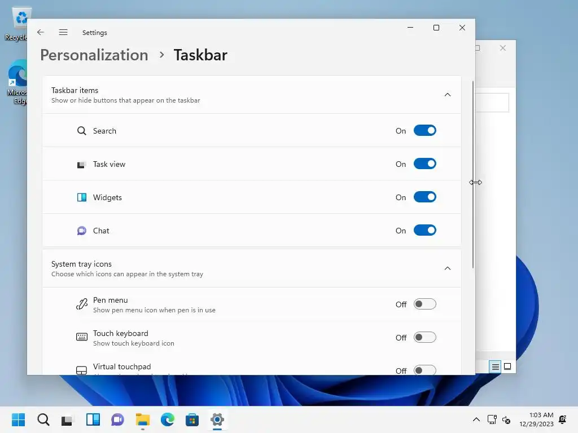Open the Widgets panel from taskbar
The height and width of the screenshot is (433, 578).
point(93,419)
